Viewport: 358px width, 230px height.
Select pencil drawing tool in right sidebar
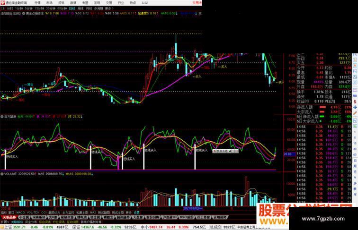pyautogui.click(x=355, y=113)
